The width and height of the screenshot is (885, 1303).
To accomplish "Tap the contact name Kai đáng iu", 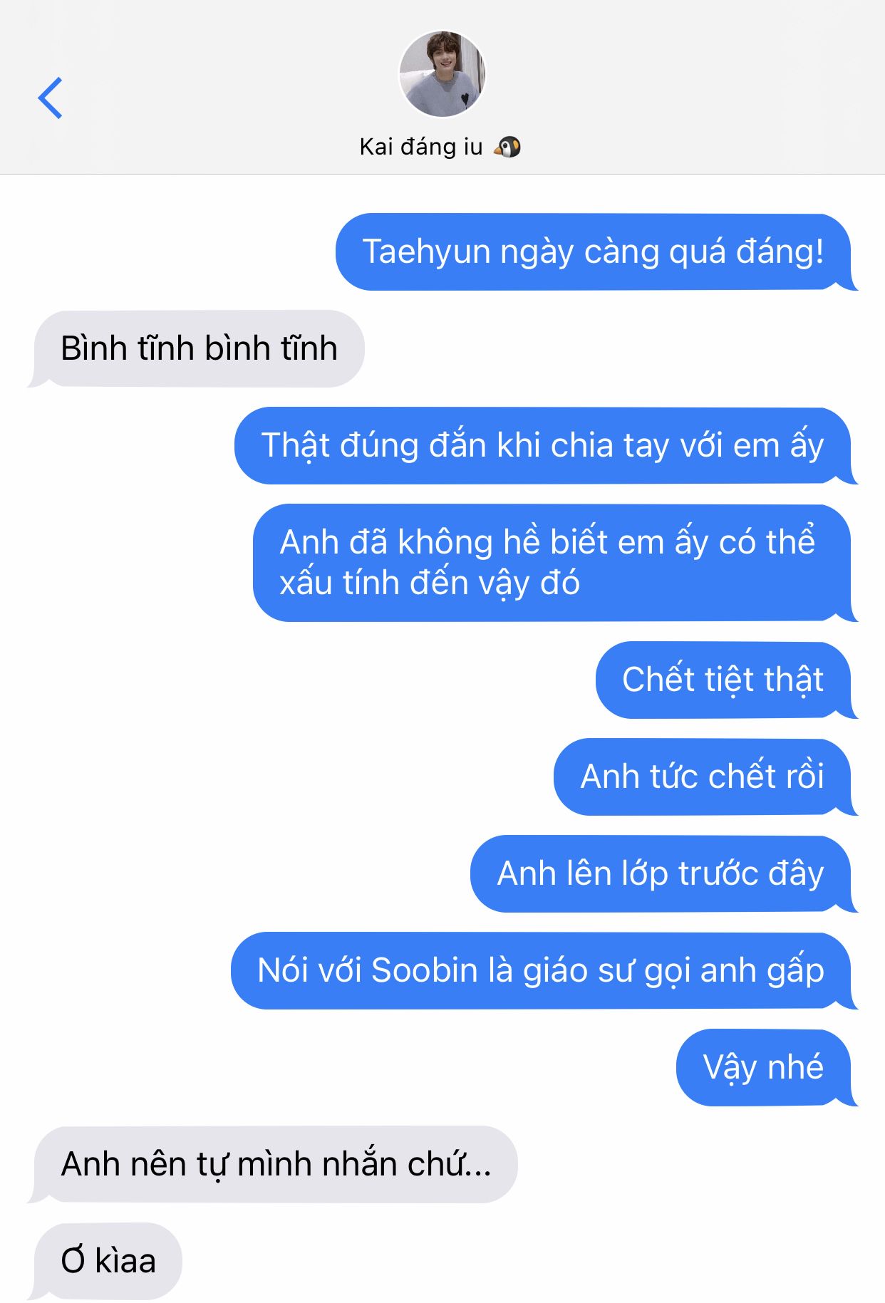I will coord(421,147).
